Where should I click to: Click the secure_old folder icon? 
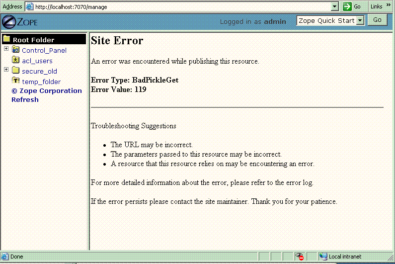pos(15,71)
